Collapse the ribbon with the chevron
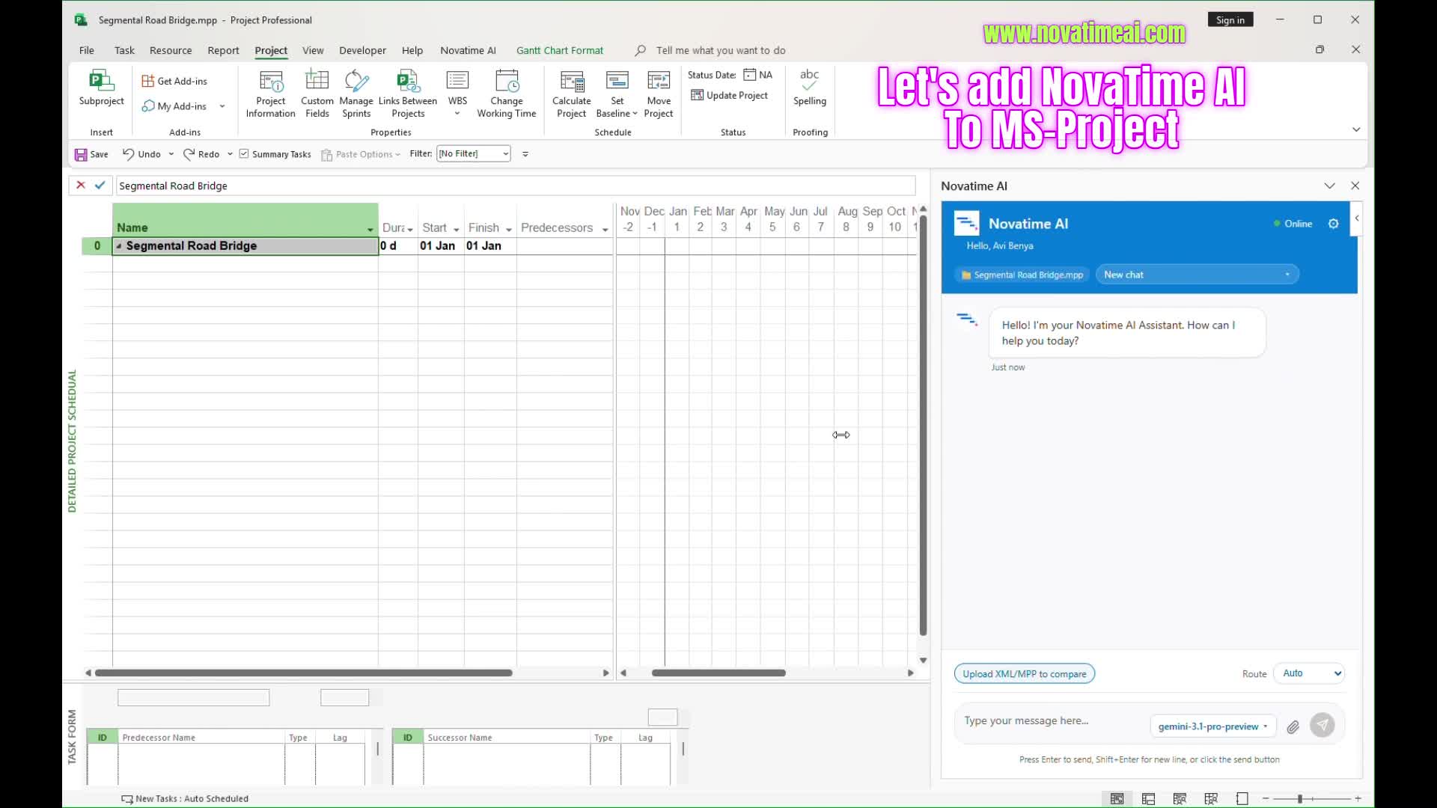 coord(1356,130)
